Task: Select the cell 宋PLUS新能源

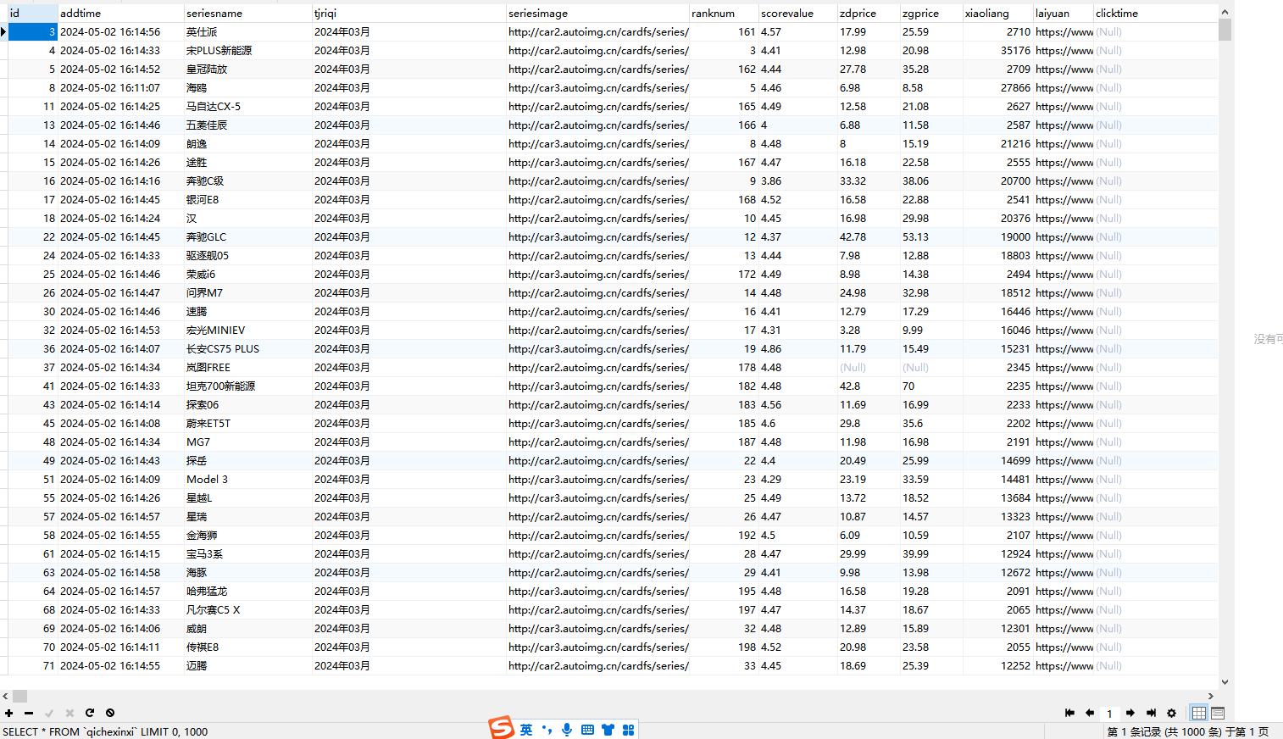Action: pos(247,51)
